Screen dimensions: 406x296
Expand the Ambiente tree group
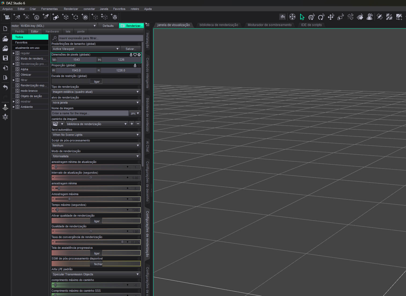14,107
